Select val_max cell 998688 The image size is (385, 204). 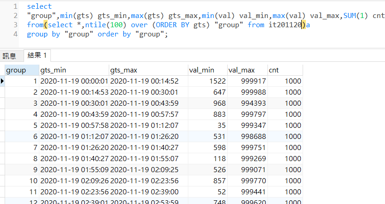point(247,137)
